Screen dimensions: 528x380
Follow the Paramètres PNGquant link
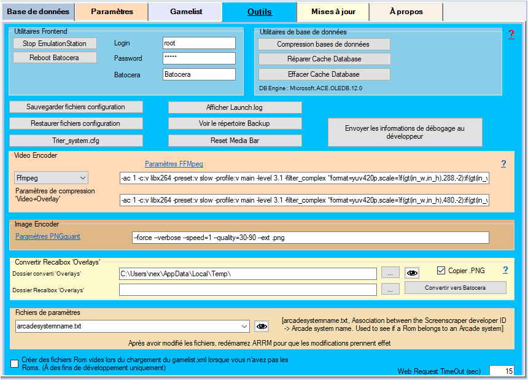click(x=48, y=236)
